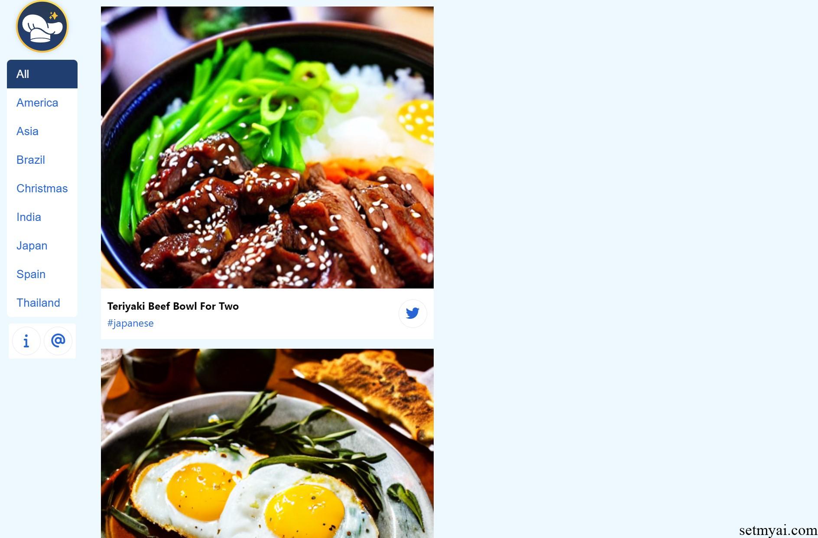This screenshot has height=538, width=818.
Task: Follow the #japanese hashtag link
Action: coord(130,323)
